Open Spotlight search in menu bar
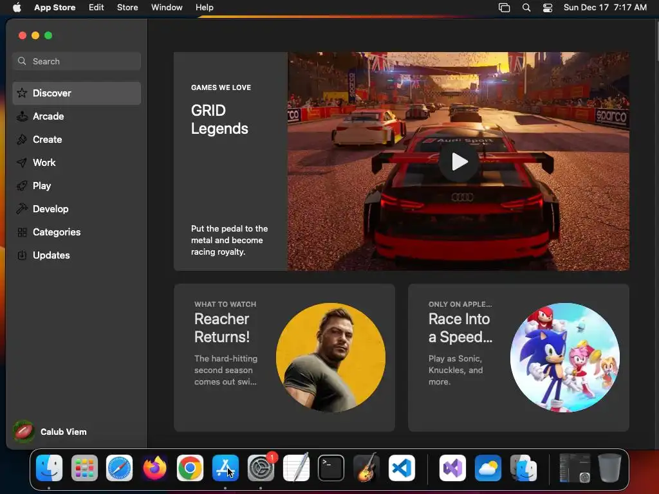659x494 pixels. [526, 8]
